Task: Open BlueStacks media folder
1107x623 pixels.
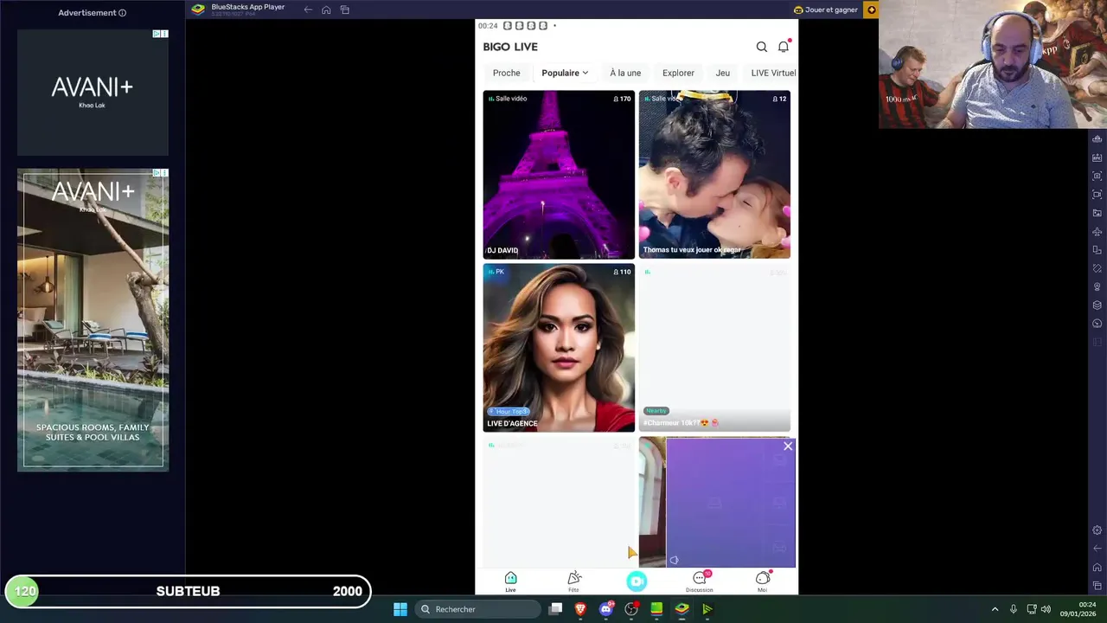Action: (1097, 213)
